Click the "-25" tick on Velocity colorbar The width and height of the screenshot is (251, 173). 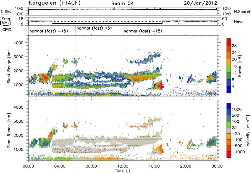[236, 134]
